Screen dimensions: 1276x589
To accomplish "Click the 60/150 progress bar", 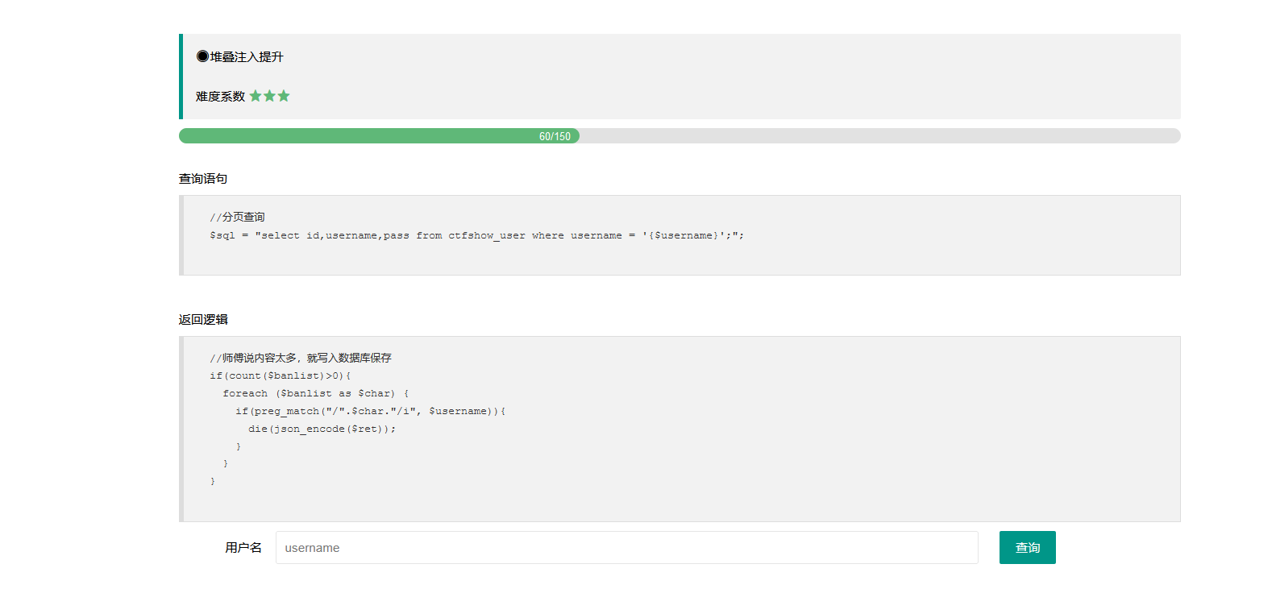I will pos(680,135).
